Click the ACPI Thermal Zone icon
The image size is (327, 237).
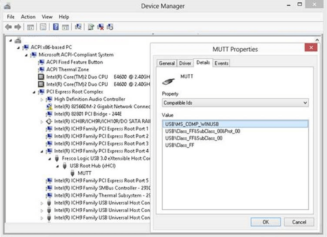click(x=41, y=70)
